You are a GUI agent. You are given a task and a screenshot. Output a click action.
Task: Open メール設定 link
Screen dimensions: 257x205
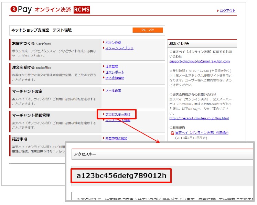113,90
